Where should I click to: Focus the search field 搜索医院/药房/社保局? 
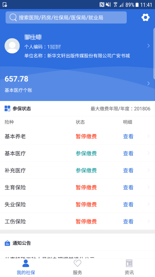point(66,18)
